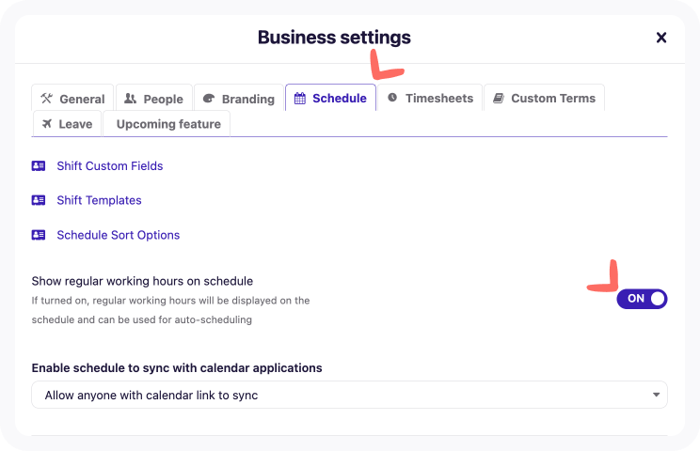Image resolution: width=700 pixels, height=451 pixels.
Task: Open the Shift Custom Fields link
Action: tap(109, 165)
